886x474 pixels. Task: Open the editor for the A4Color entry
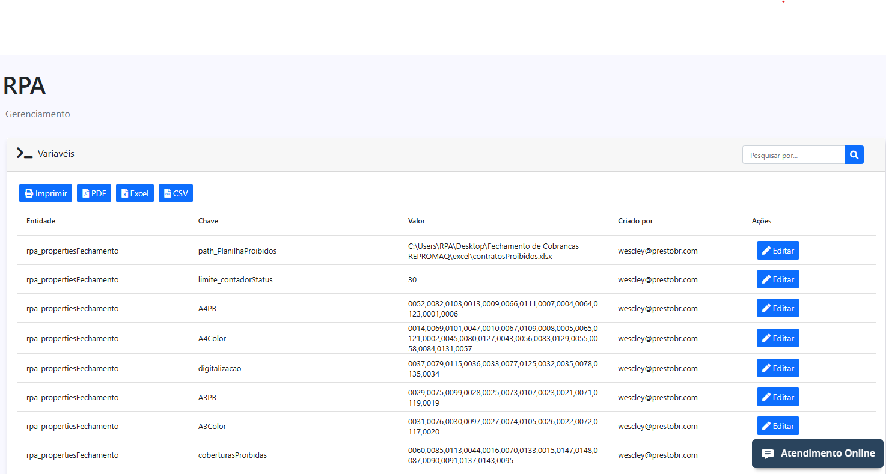(778, 338)
